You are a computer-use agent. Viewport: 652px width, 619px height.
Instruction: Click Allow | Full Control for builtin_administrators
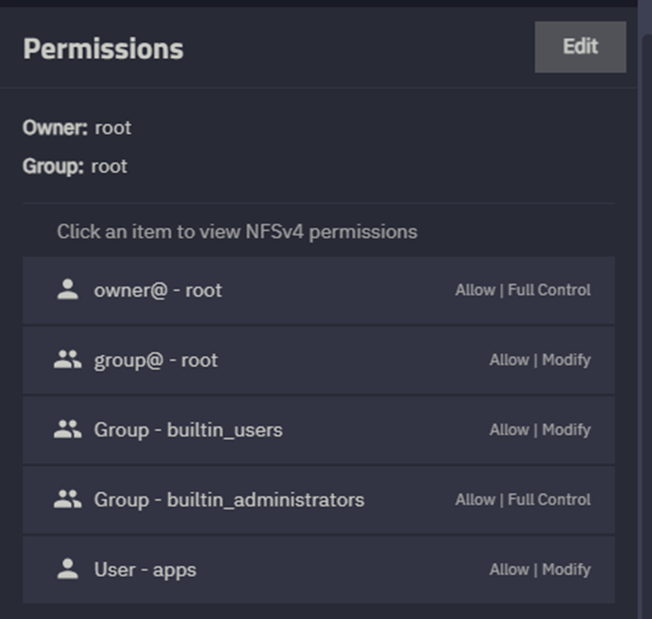point(522,499)
